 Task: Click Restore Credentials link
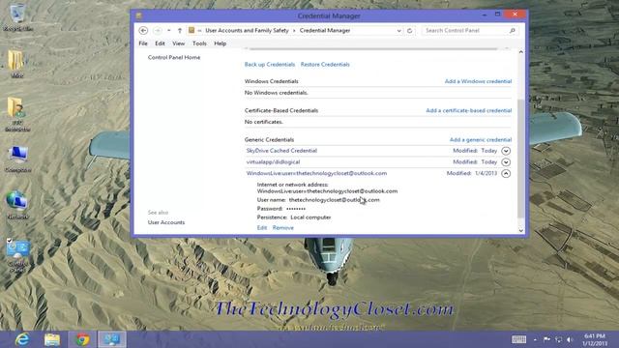click(325, 65)
